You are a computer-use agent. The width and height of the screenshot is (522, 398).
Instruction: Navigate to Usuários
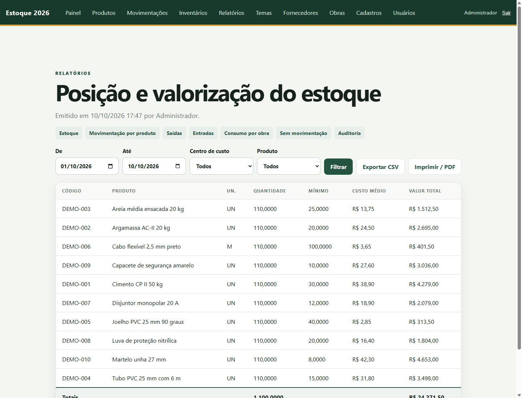point(404,13)
